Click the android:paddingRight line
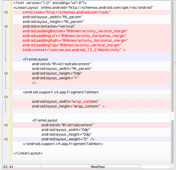The image size is (176, 170). click(75, 41)
